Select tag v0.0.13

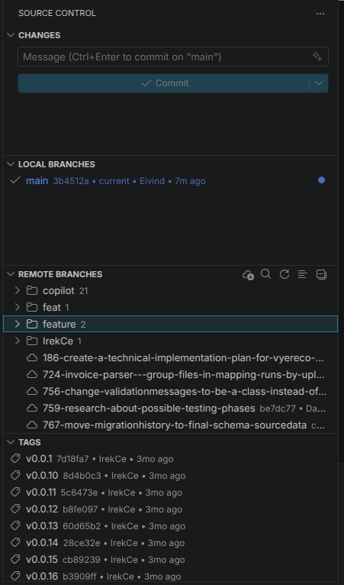tap(170, 526)
